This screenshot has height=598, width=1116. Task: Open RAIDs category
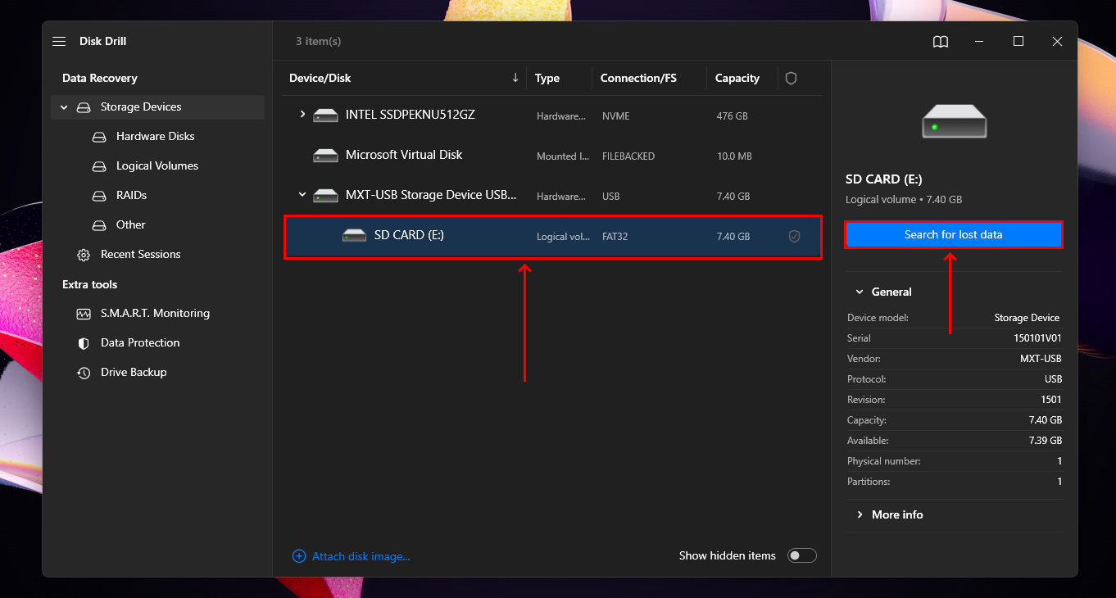tap(131, 195)
